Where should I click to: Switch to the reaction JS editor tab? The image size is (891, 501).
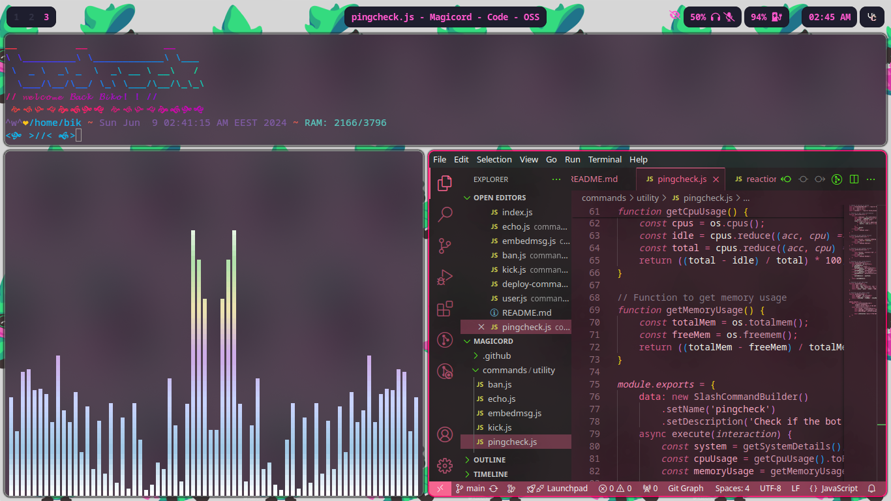tap(752, 179)
